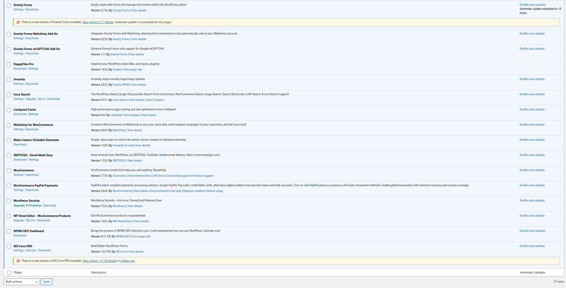This screenshot has height=288, width=566.
Task: Click Upgrade To Premium for Wordfence
Action: (28, 205)
